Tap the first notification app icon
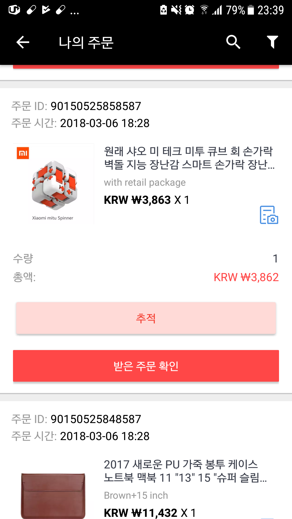The width and height of the screenshot is (292, 519). (14, 10)
